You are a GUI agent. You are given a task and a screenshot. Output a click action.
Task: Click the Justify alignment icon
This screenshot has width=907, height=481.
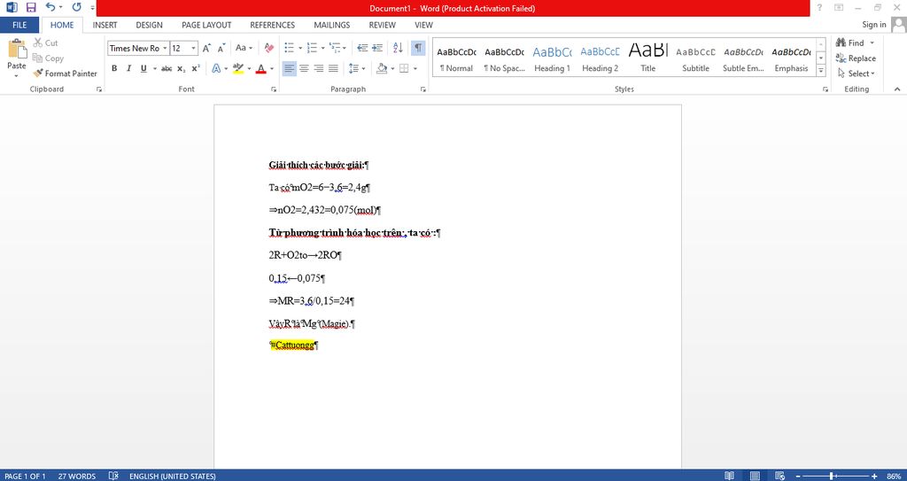pos(333,68)
